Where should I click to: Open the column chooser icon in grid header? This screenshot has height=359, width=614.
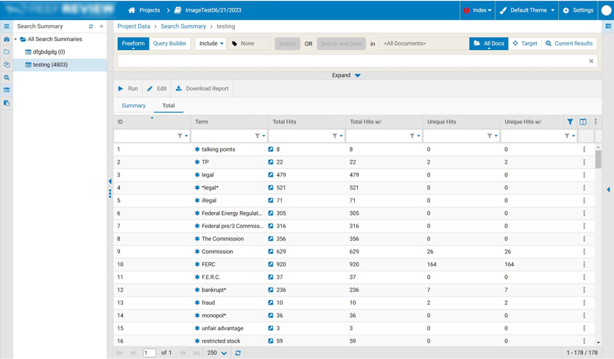583,122
